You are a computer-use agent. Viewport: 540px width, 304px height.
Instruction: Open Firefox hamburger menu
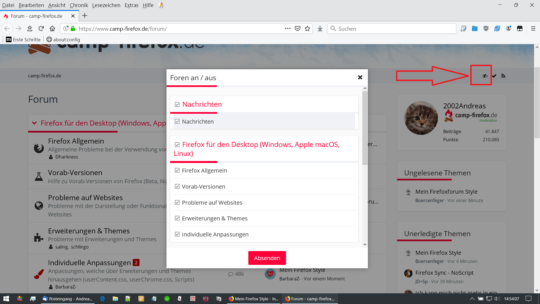pyautogui.click(x=533, y=28)
